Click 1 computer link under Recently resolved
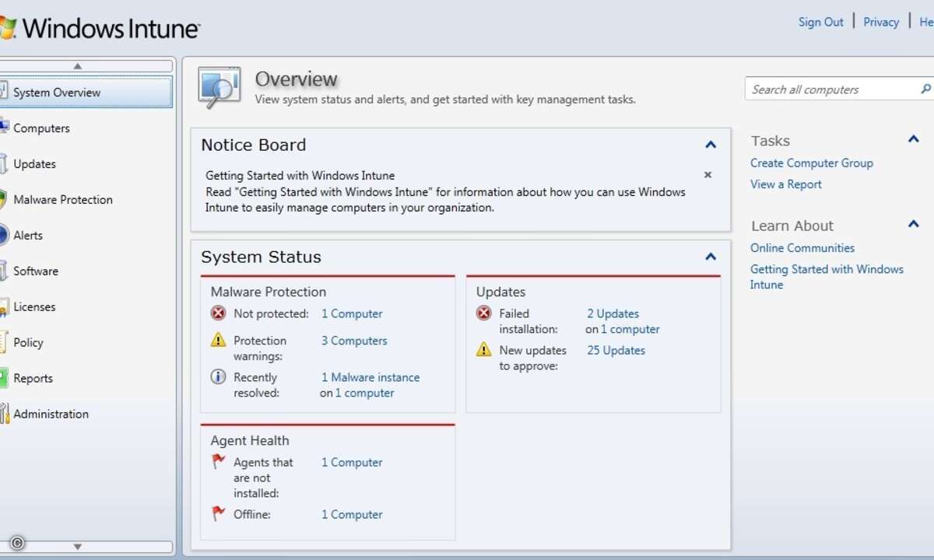934x560 pixels. click(x=365, y=393)
